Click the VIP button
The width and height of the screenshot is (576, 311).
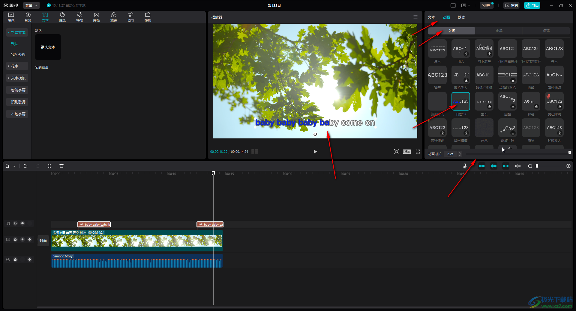(486, 5)
